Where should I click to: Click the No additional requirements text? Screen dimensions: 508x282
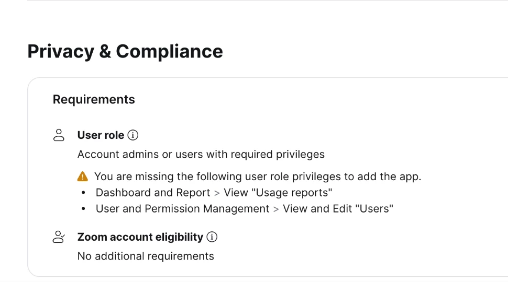point(146,256)
